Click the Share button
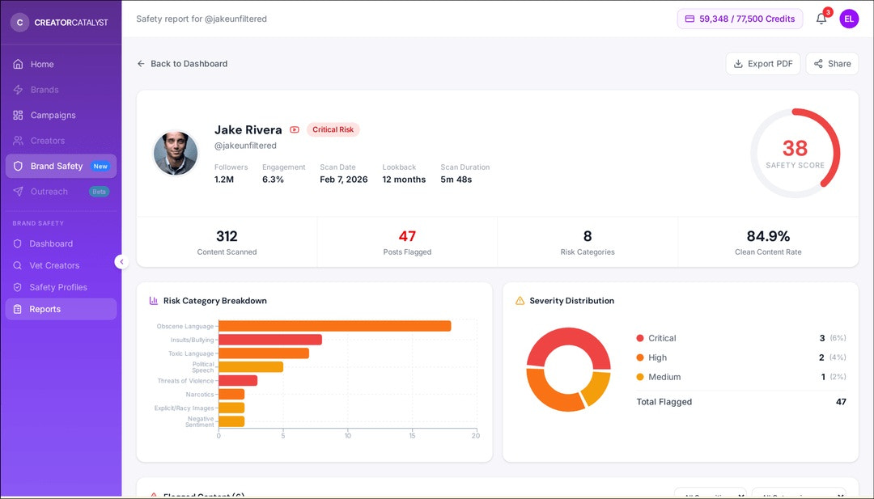Viewport: 874px width, 499px height. [x=832, y=64]
